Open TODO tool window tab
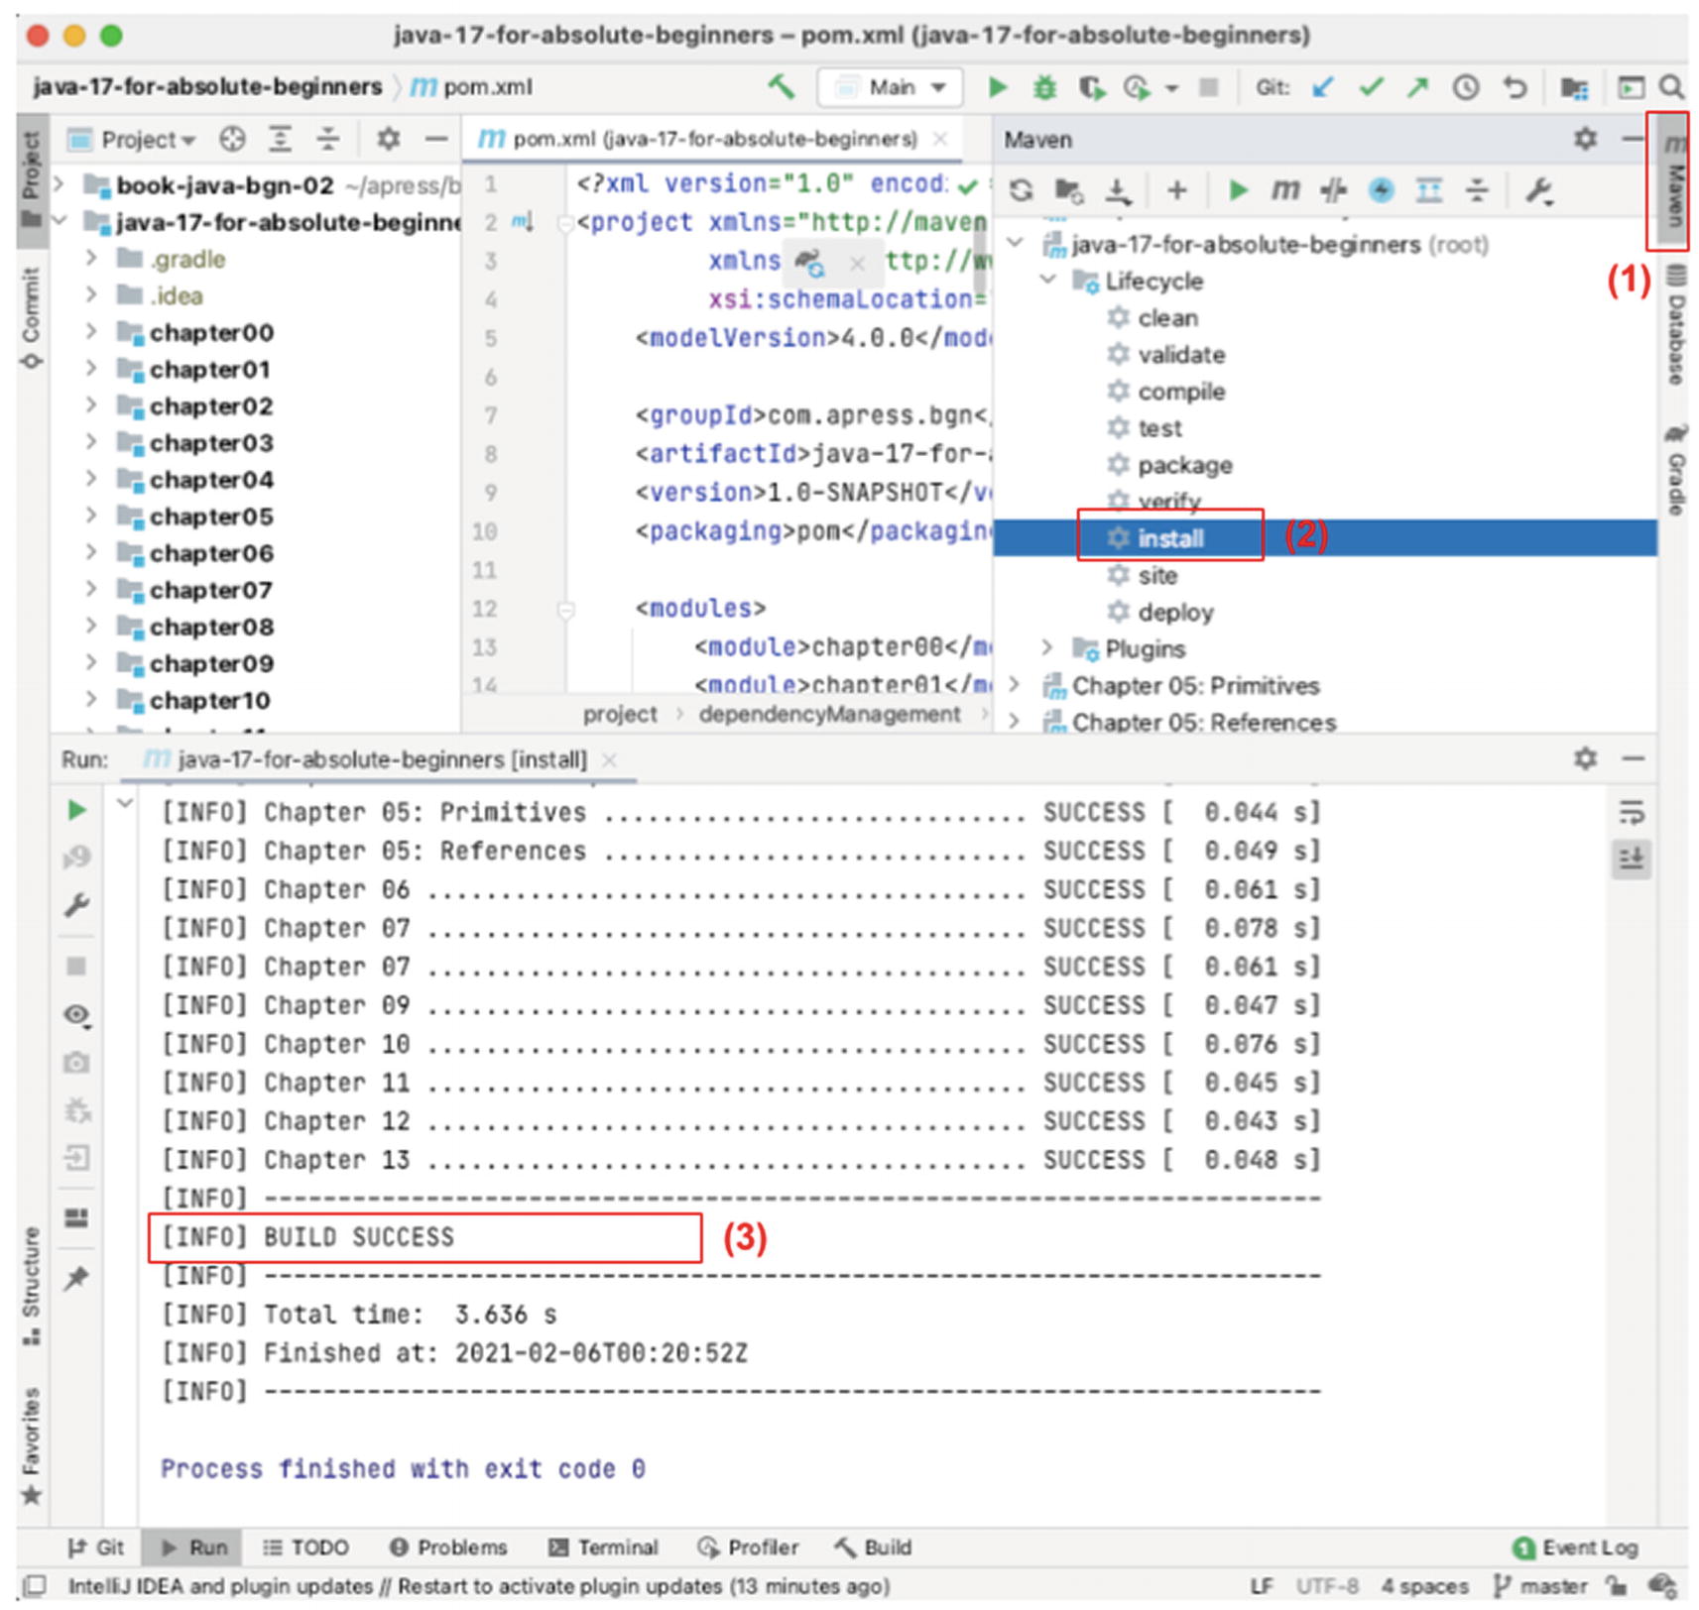Screen dimensions: 1699x1610 click(x=305, y=1548)
